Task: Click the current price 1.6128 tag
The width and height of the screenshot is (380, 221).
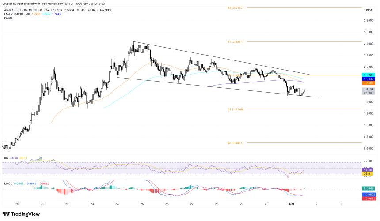Action: click(x=368, y=89)
